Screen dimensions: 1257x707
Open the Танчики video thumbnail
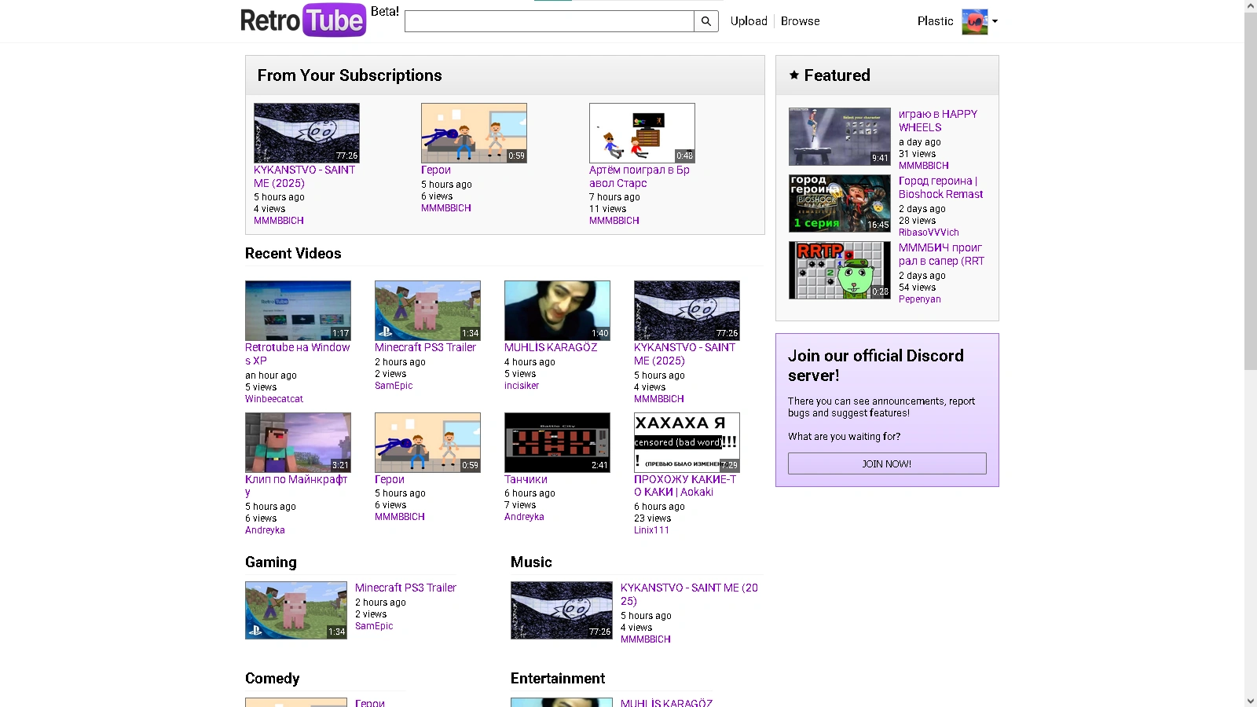click(557, 442)
